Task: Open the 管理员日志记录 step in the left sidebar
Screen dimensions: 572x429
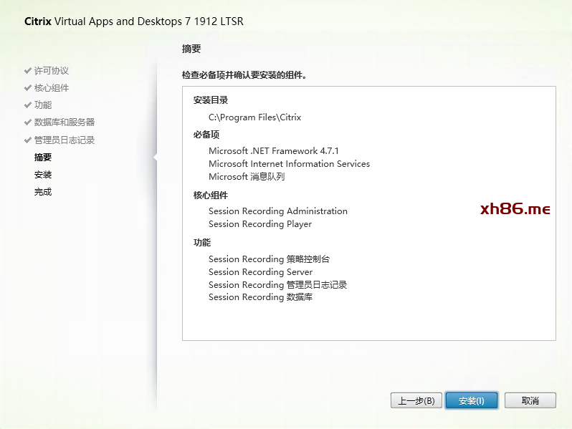Action: pos(65,140)
